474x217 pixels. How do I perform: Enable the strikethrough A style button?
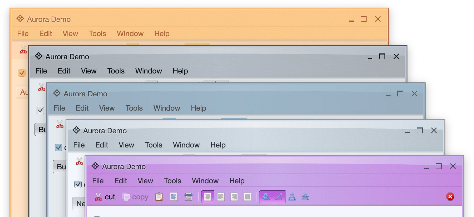click(305, 197)
